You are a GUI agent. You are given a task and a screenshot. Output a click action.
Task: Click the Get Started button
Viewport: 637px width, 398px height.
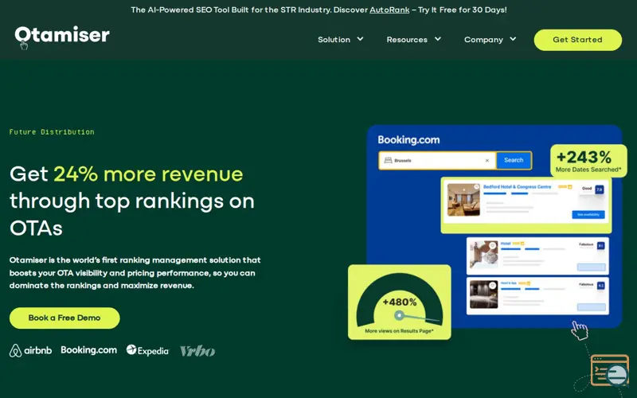pos(578,40)
